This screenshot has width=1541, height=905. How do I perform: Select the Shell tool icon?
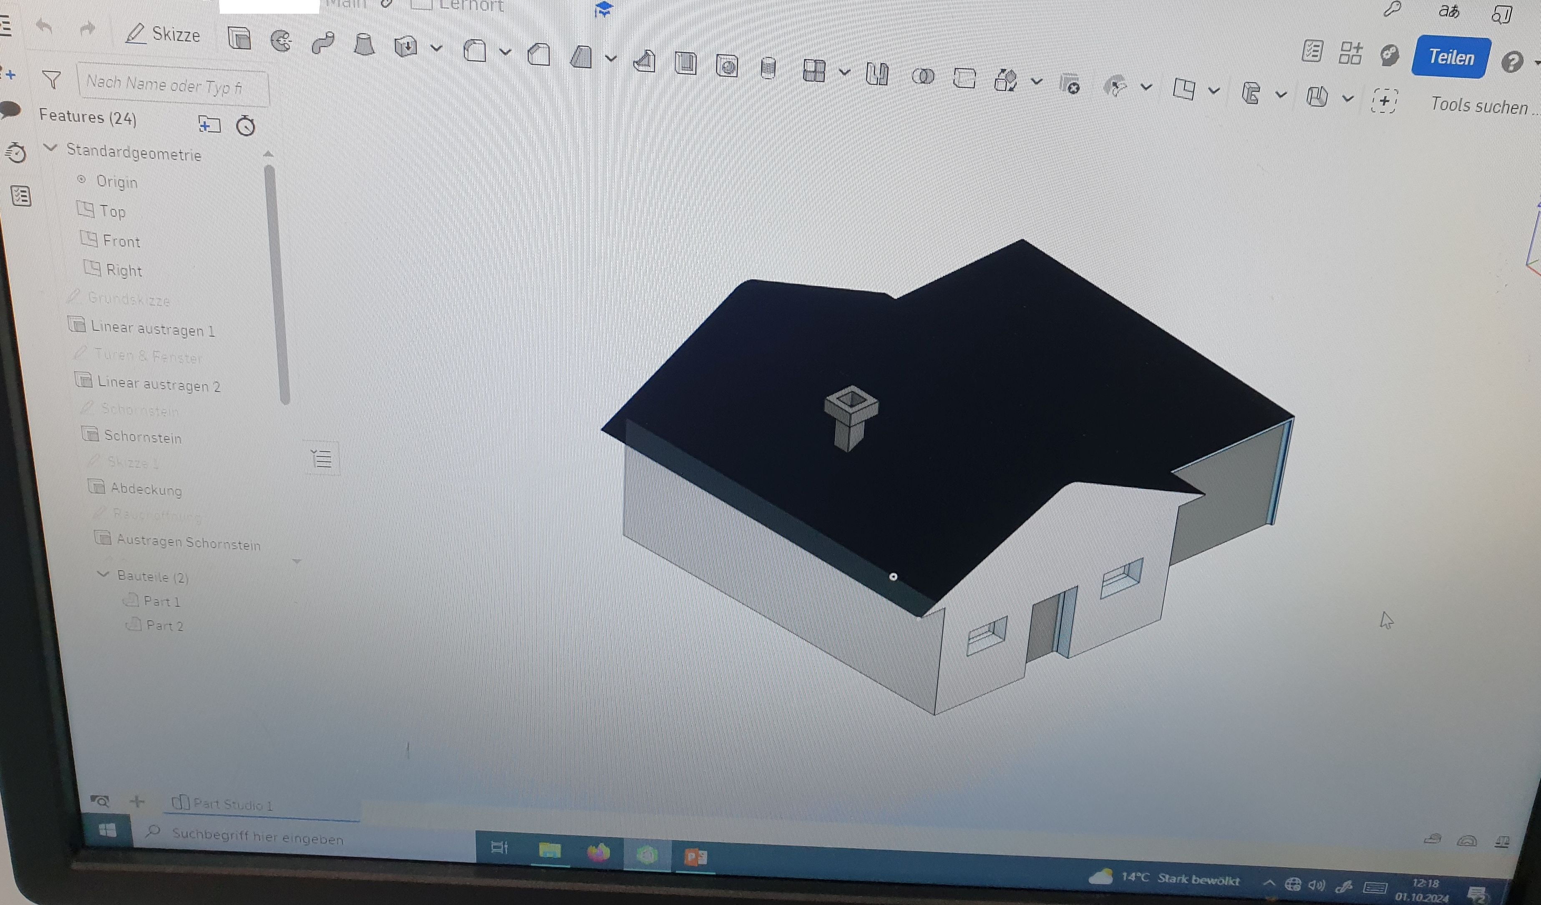[685, 63]
